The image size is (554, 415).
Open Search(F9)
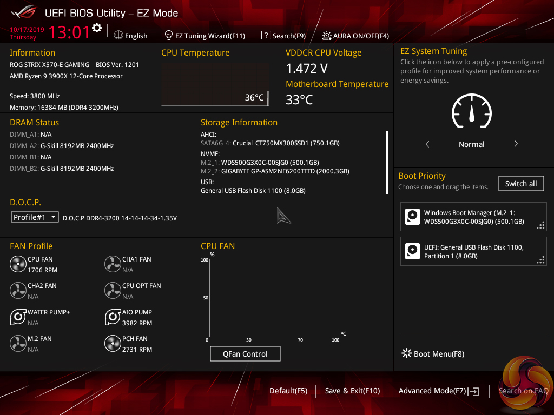[x=283, y=36]
